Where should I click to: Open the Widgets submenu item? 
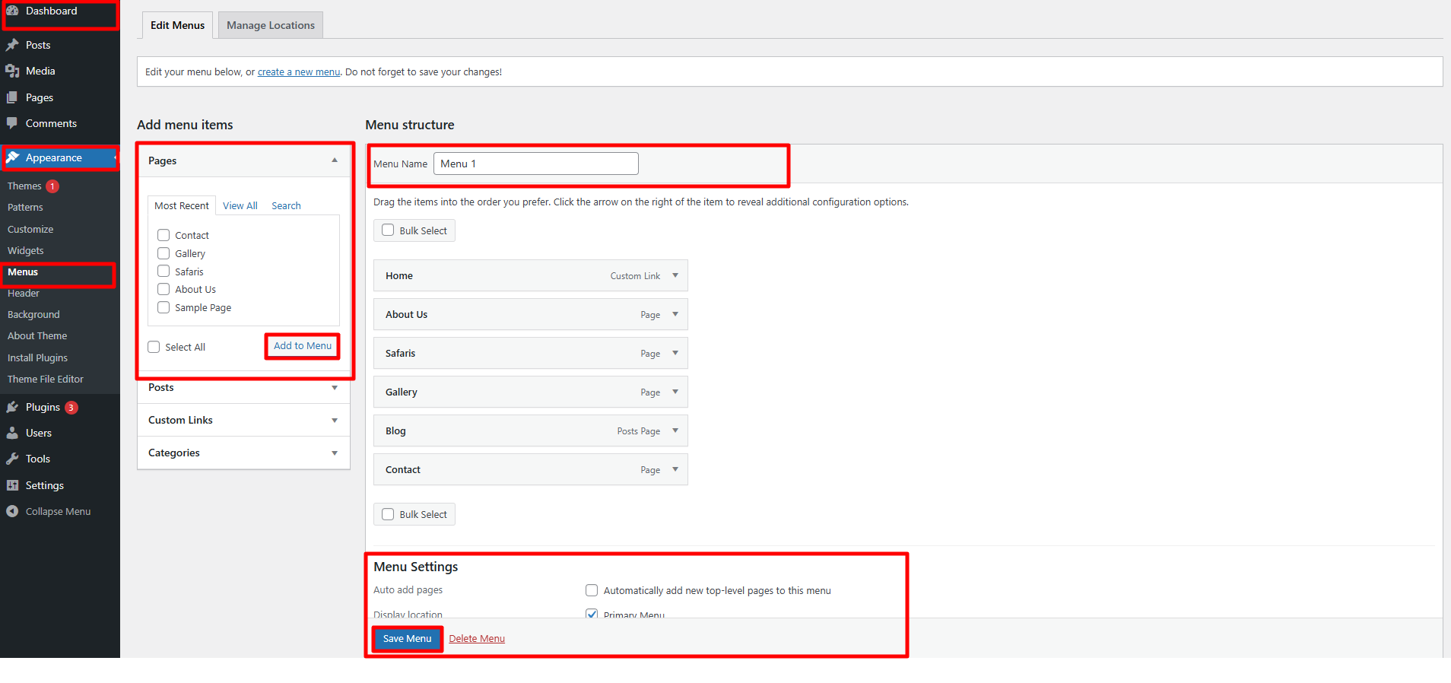click(26, 250)
